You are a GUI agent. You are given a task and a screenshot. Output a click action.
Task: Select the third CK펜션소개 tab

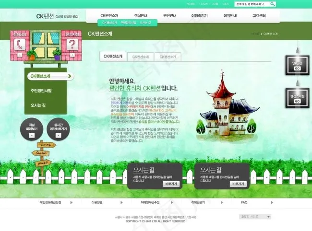(168, 57)
